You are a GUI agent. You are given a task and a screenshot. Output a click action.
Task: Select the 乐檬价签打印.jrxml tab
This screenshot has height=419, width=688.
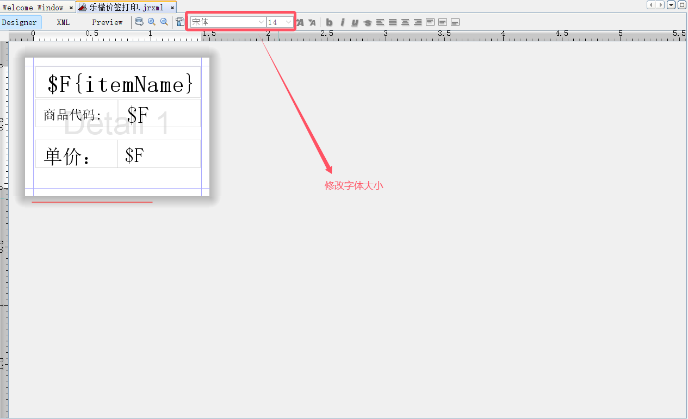[x=127, y=8]
